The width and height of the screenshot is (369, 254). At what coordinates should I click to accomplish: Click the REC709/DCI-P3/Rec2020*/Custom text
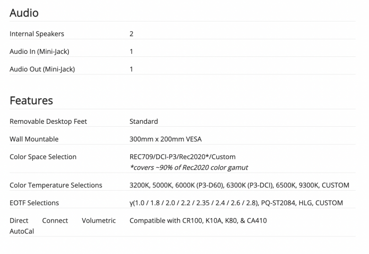(x=183, y=157)
